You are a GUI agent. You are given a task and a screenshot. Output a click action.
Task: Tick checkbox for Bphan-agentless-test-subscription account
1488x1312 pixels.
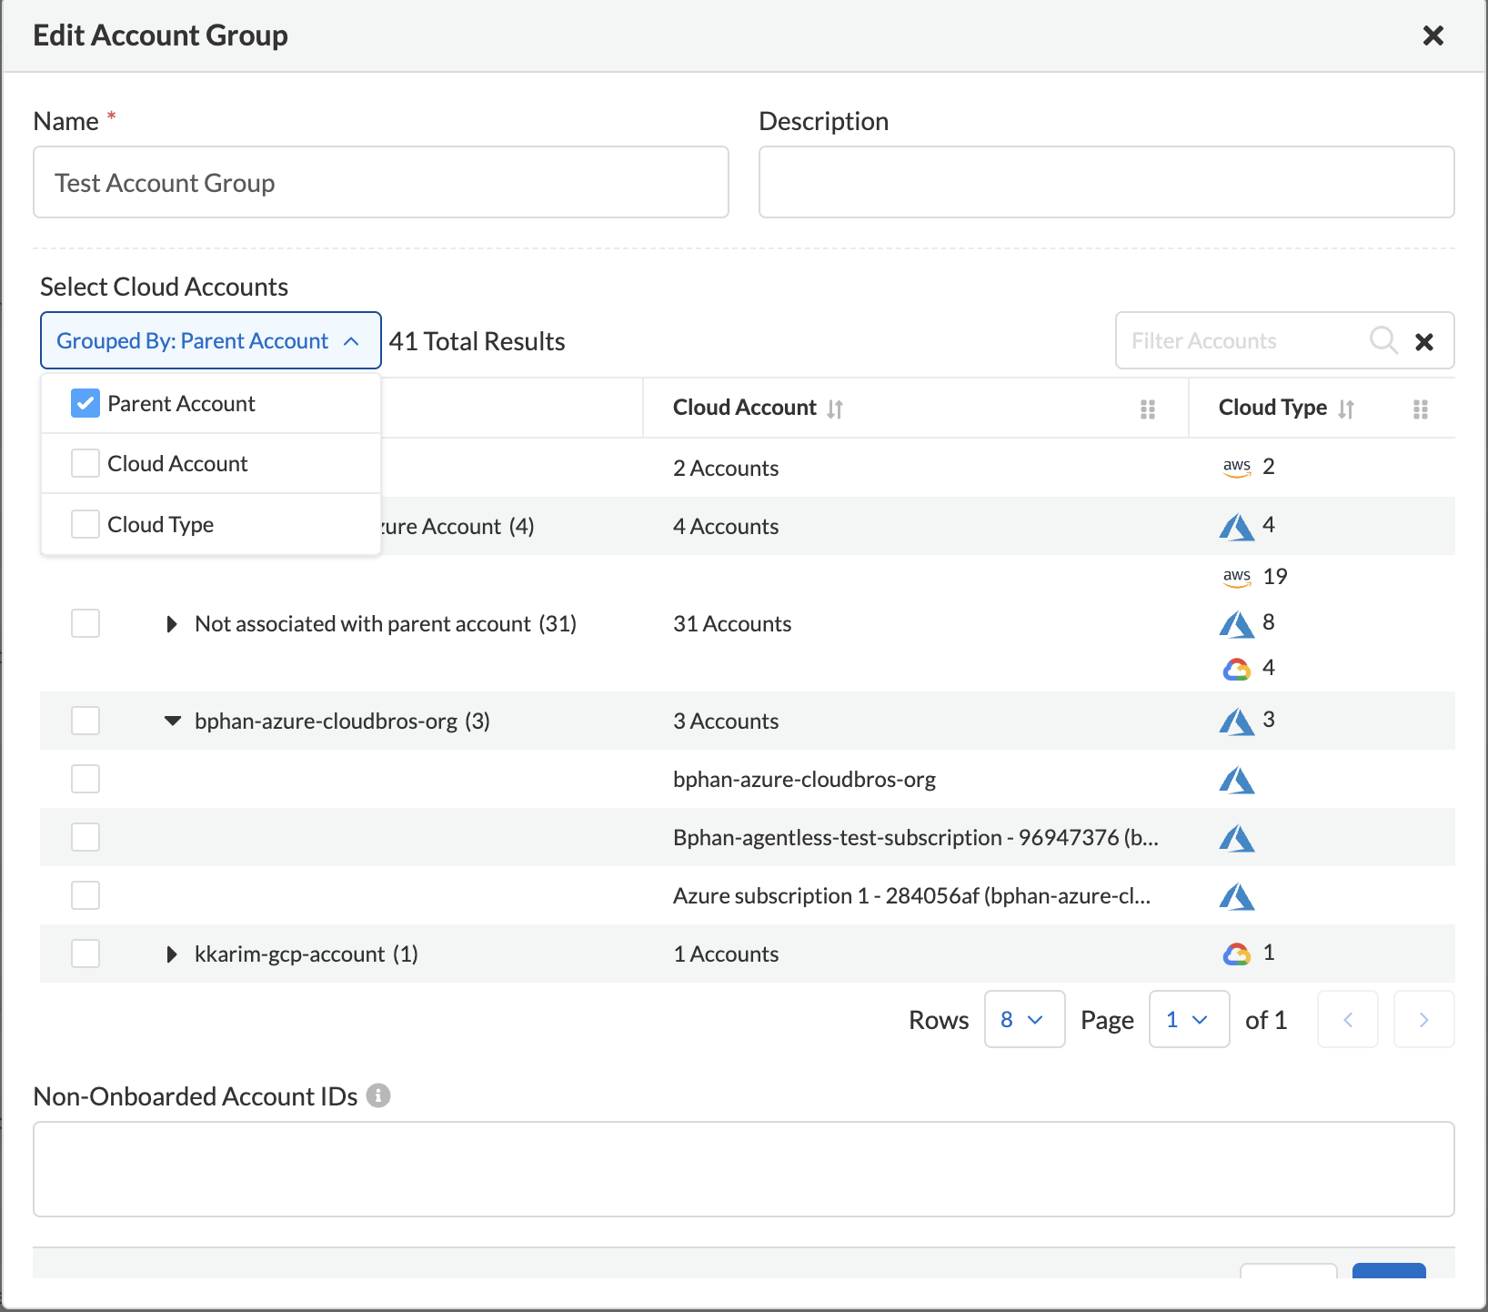tap(85, 837)
